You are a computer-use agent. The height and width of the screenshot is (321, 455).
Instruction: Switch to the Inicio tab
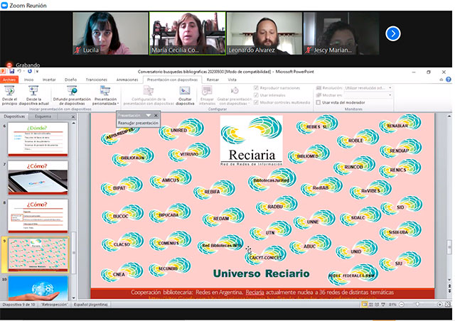click(x=28, y=80)
